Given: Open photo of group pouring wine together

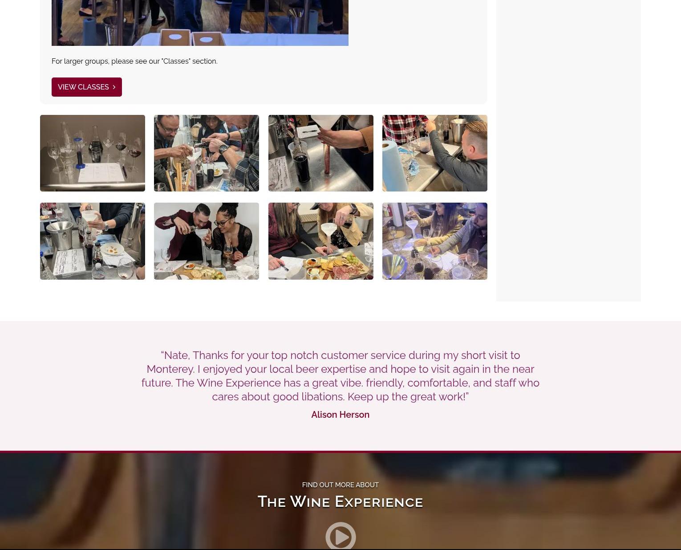Looking at the screenshot, I should tap(207, 153).
